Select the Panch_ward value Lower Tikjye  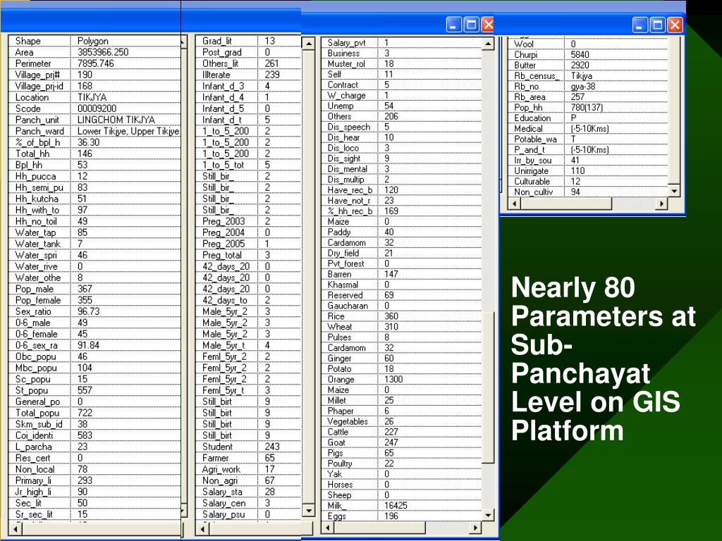[x=102, y=131]
